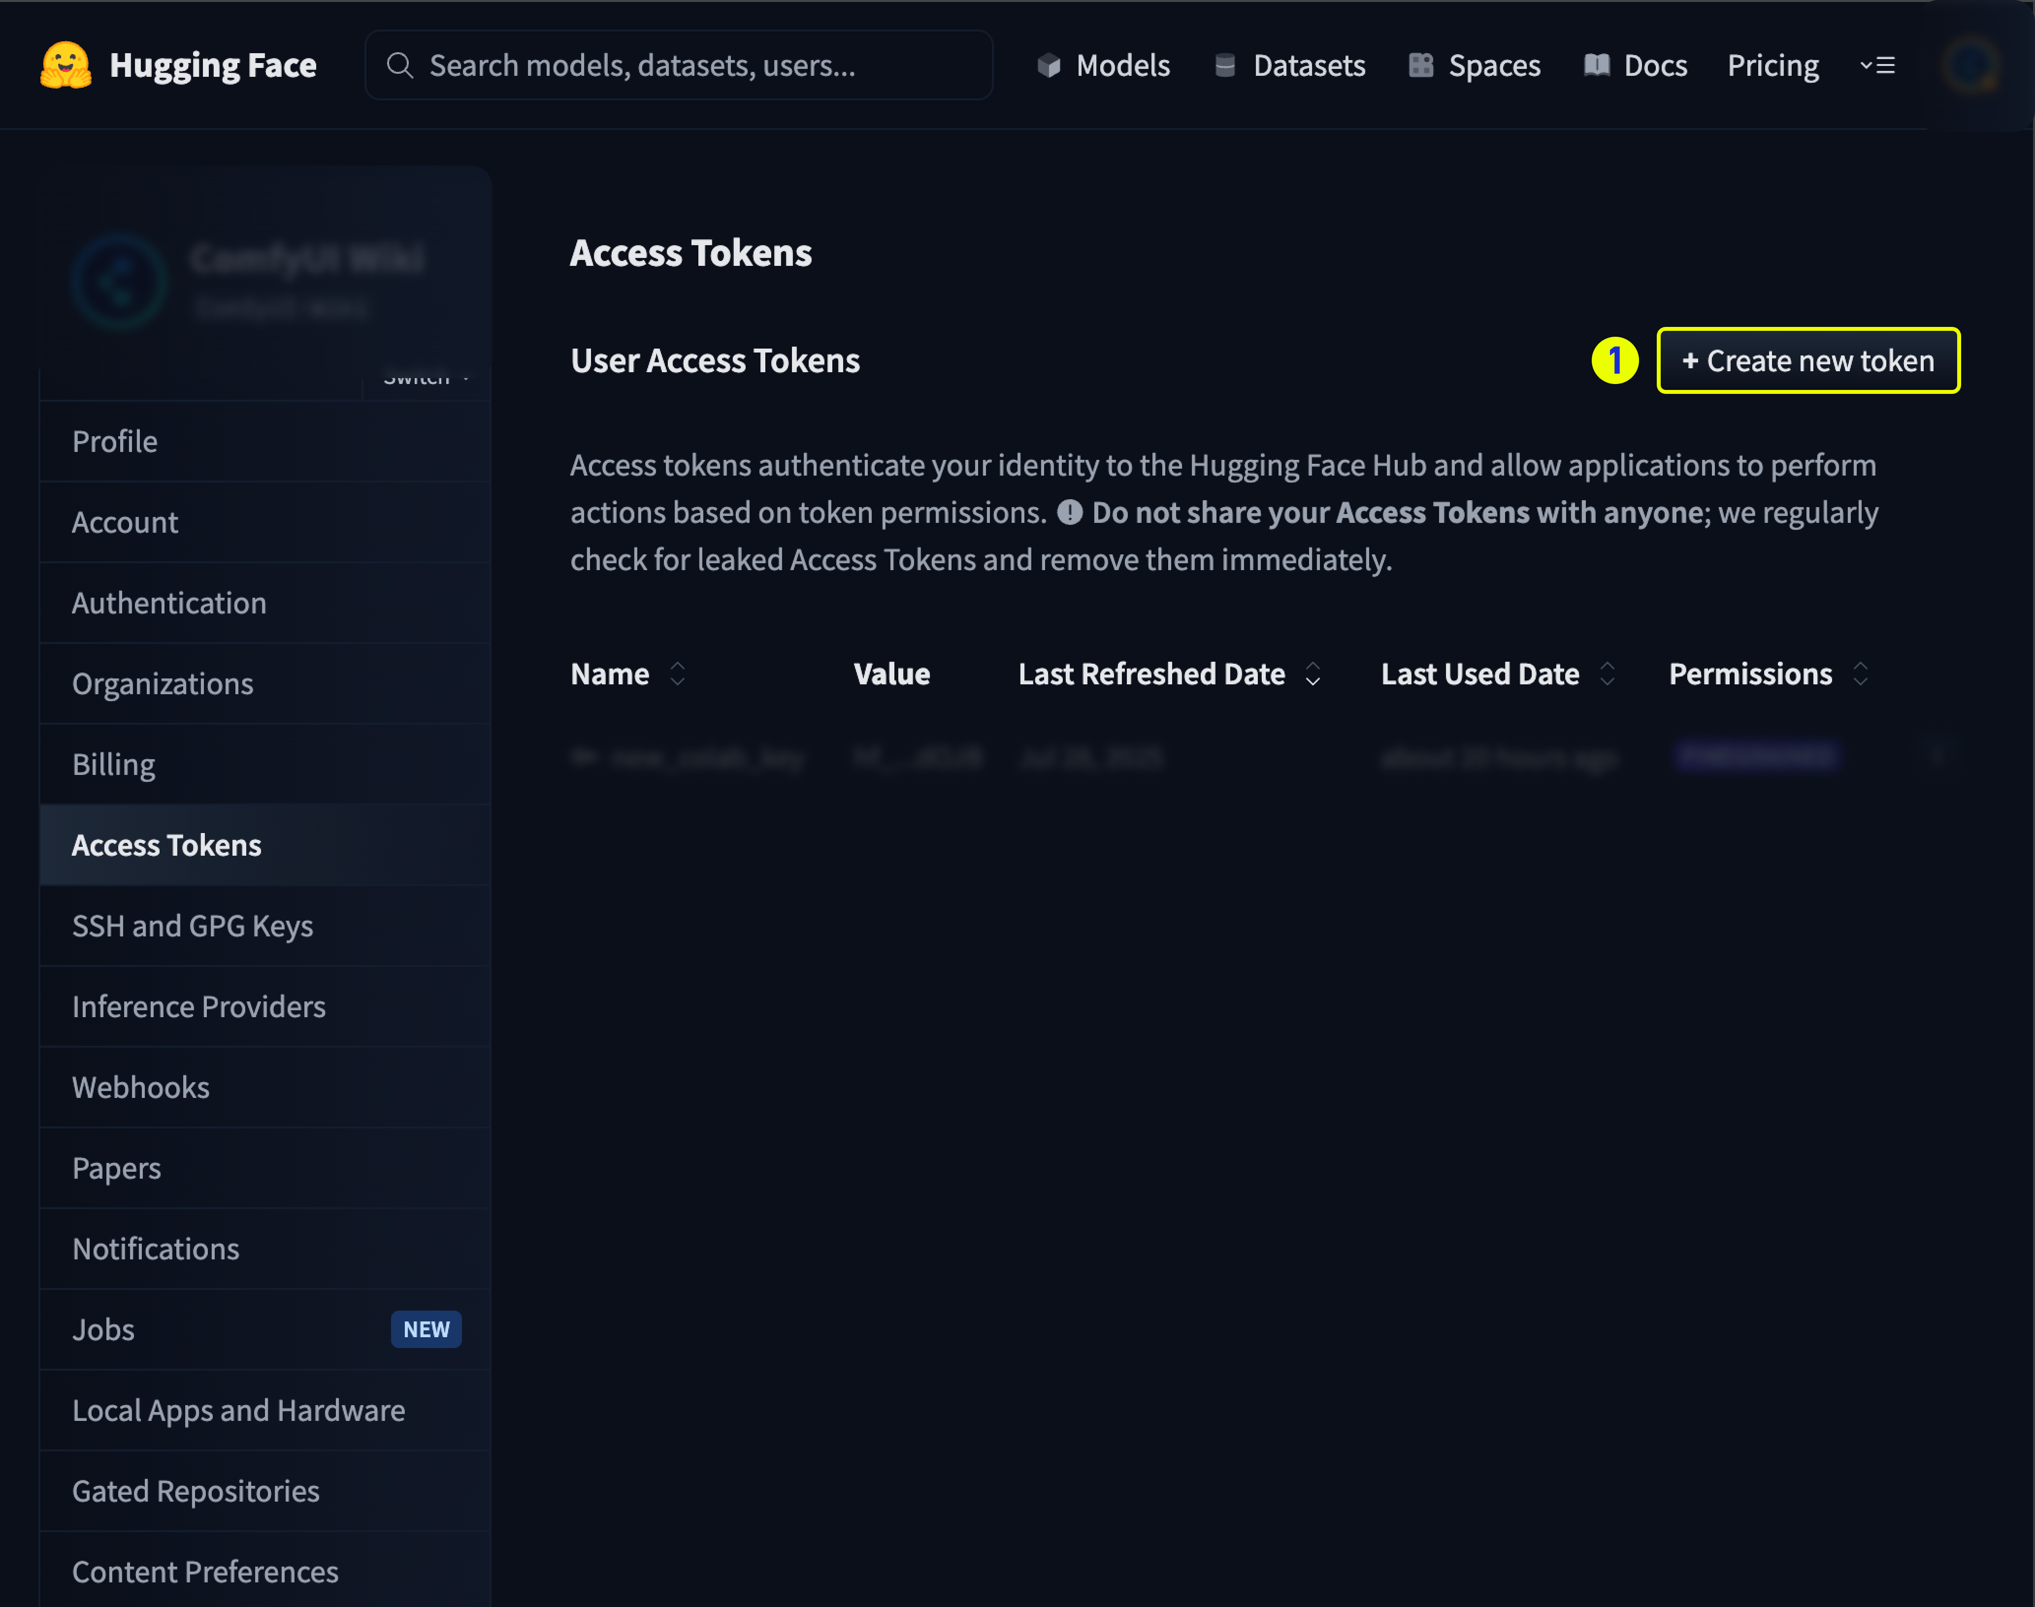Open Datasets via database icon
This screenshot has width=2035, height=1607.
coord(1224,65)
